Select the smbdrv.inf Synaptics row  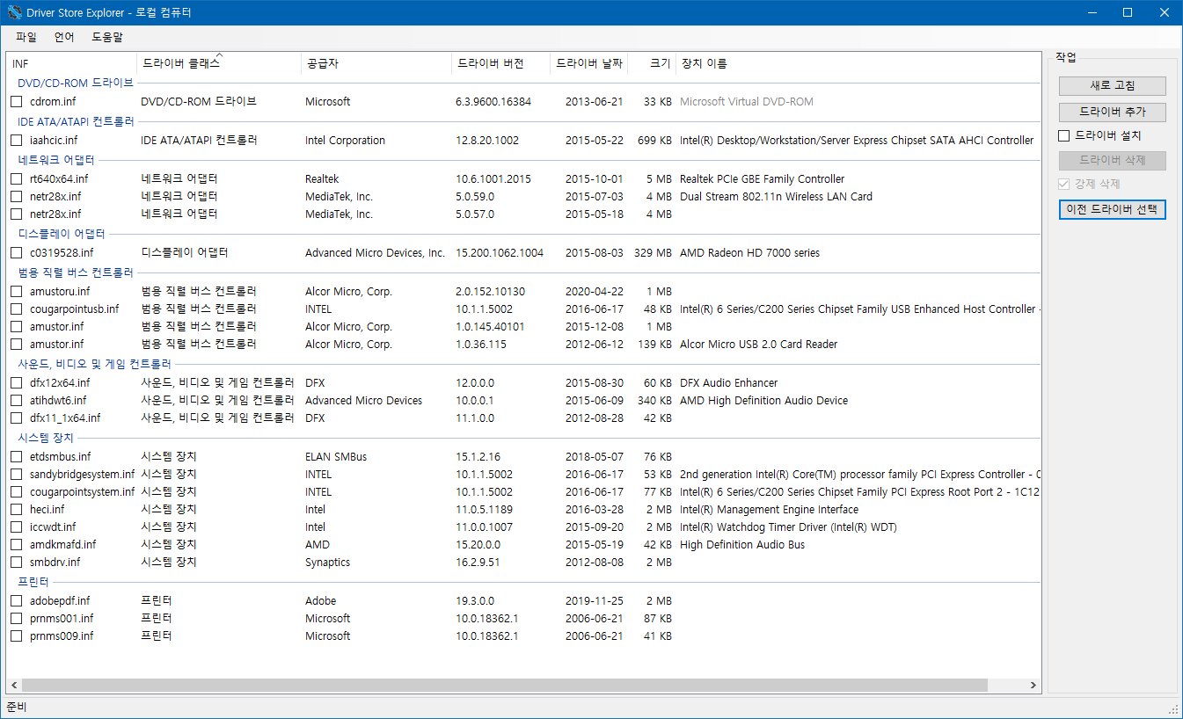pyautogui.click(x=524, y=563)
